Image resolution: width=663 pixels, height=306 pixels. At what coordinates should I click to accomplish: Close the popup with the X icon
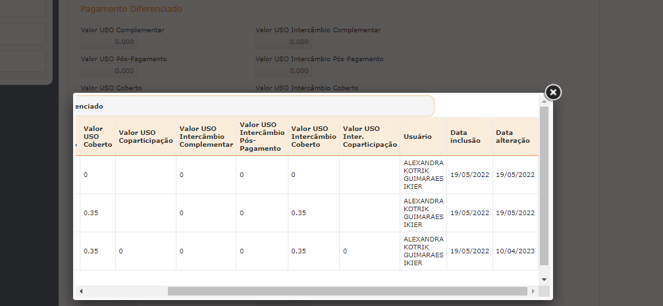click(x=553, y=92)
